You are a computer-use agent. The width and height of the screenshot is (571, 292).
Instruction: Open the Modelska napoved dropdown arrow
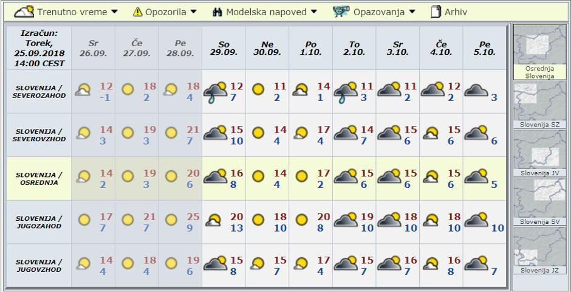(314, 12)
